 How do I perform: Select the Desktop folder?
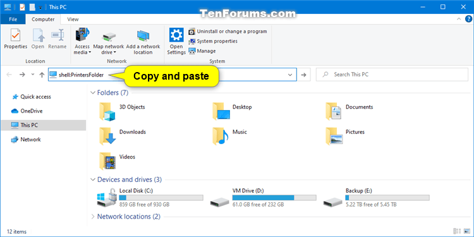coord(232,111)
